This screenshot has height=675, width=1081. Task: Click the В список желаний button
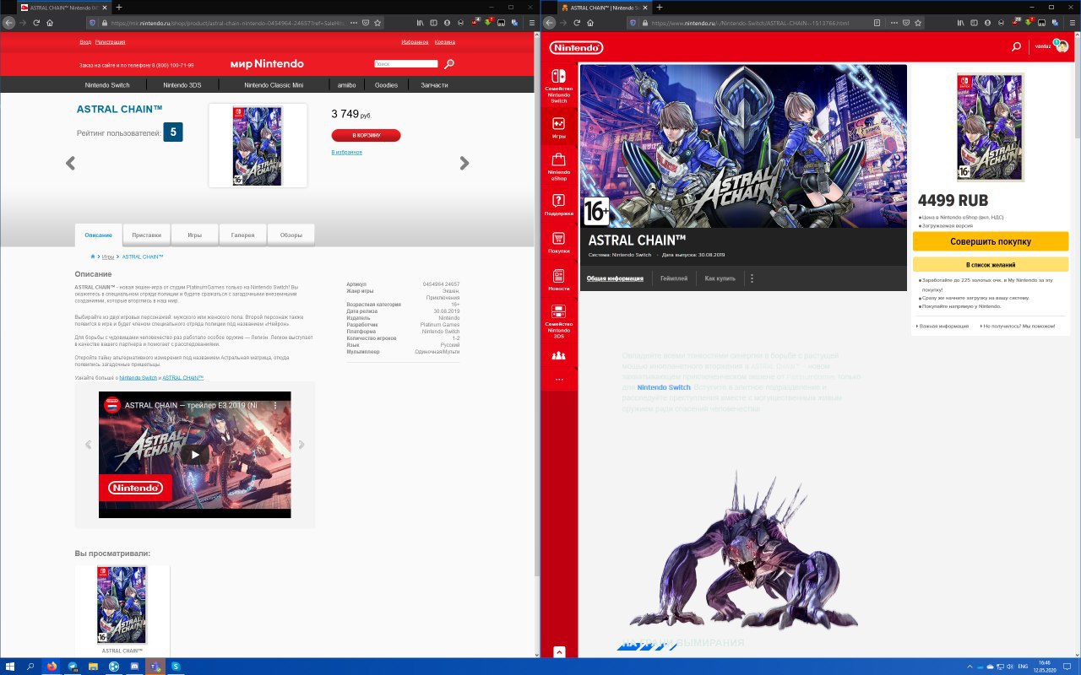pos(991,265)
